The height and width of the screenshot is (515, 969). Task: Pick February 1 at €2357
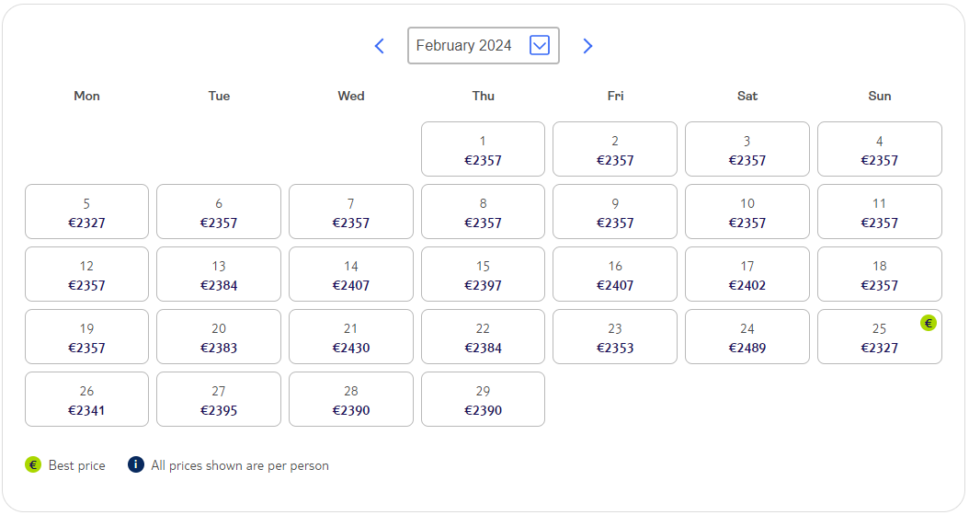coord(483,149)
